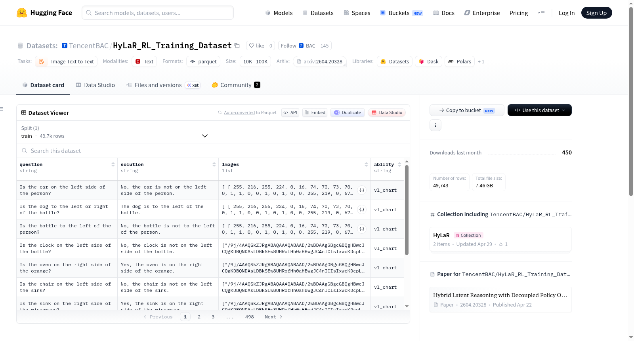Expand the JSON braces icon in the bottle row
634x341 pixels.
click(x=362, y=229)
